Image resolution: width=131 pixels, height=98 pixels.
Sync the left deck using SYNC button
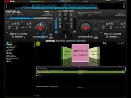tap(46, 37)
